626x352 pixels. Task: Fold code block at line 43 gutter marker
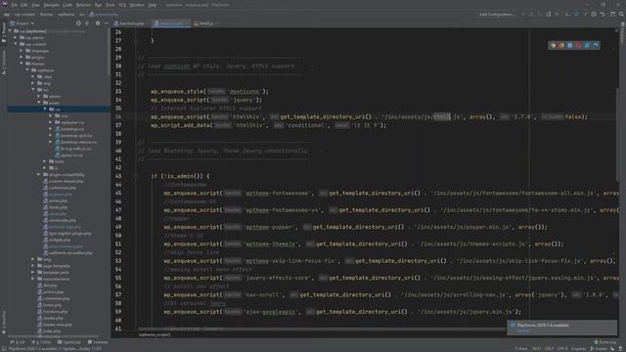coord(136,176)
